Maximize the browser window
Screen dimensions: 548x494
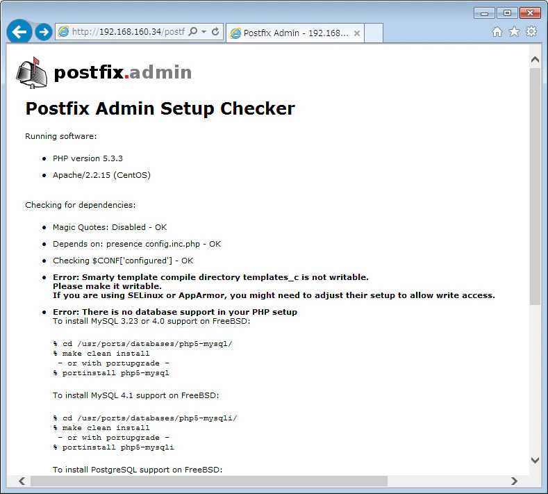tap(507, 13)
